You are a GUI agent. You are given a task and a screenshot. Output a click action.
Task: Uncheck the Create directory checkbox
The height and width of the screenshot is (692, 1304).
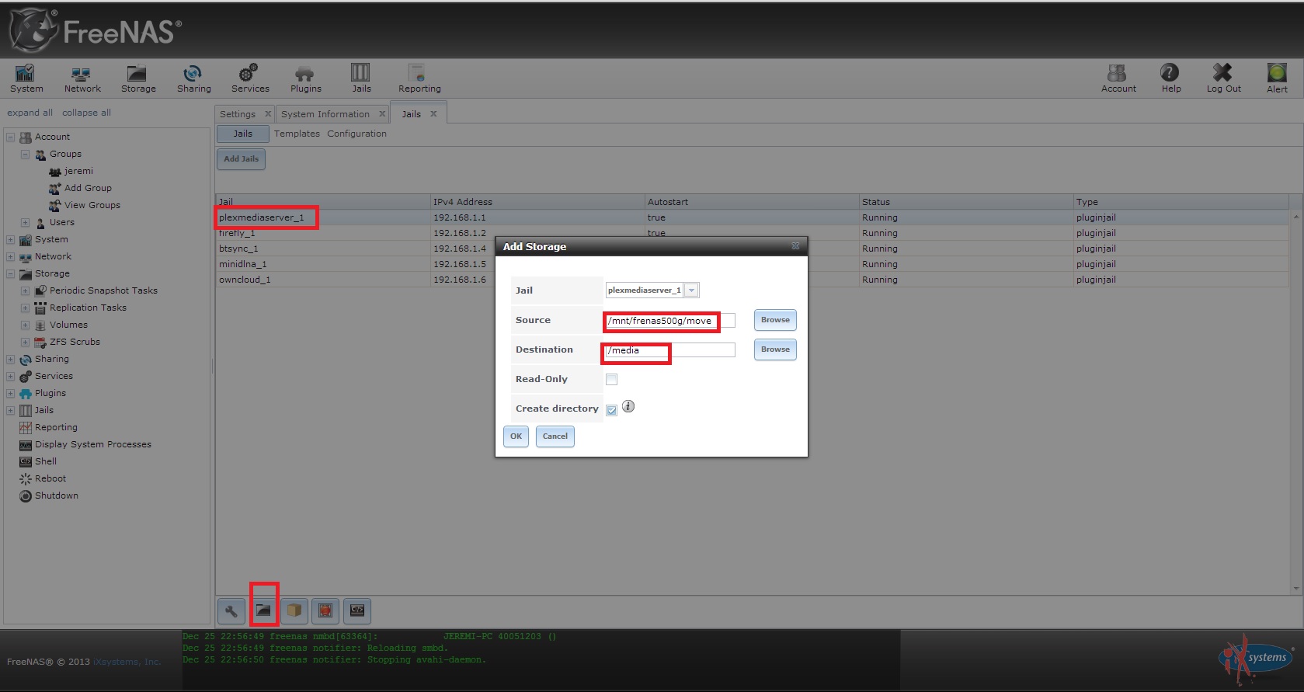pyautogui.click(x=612, y=410)
